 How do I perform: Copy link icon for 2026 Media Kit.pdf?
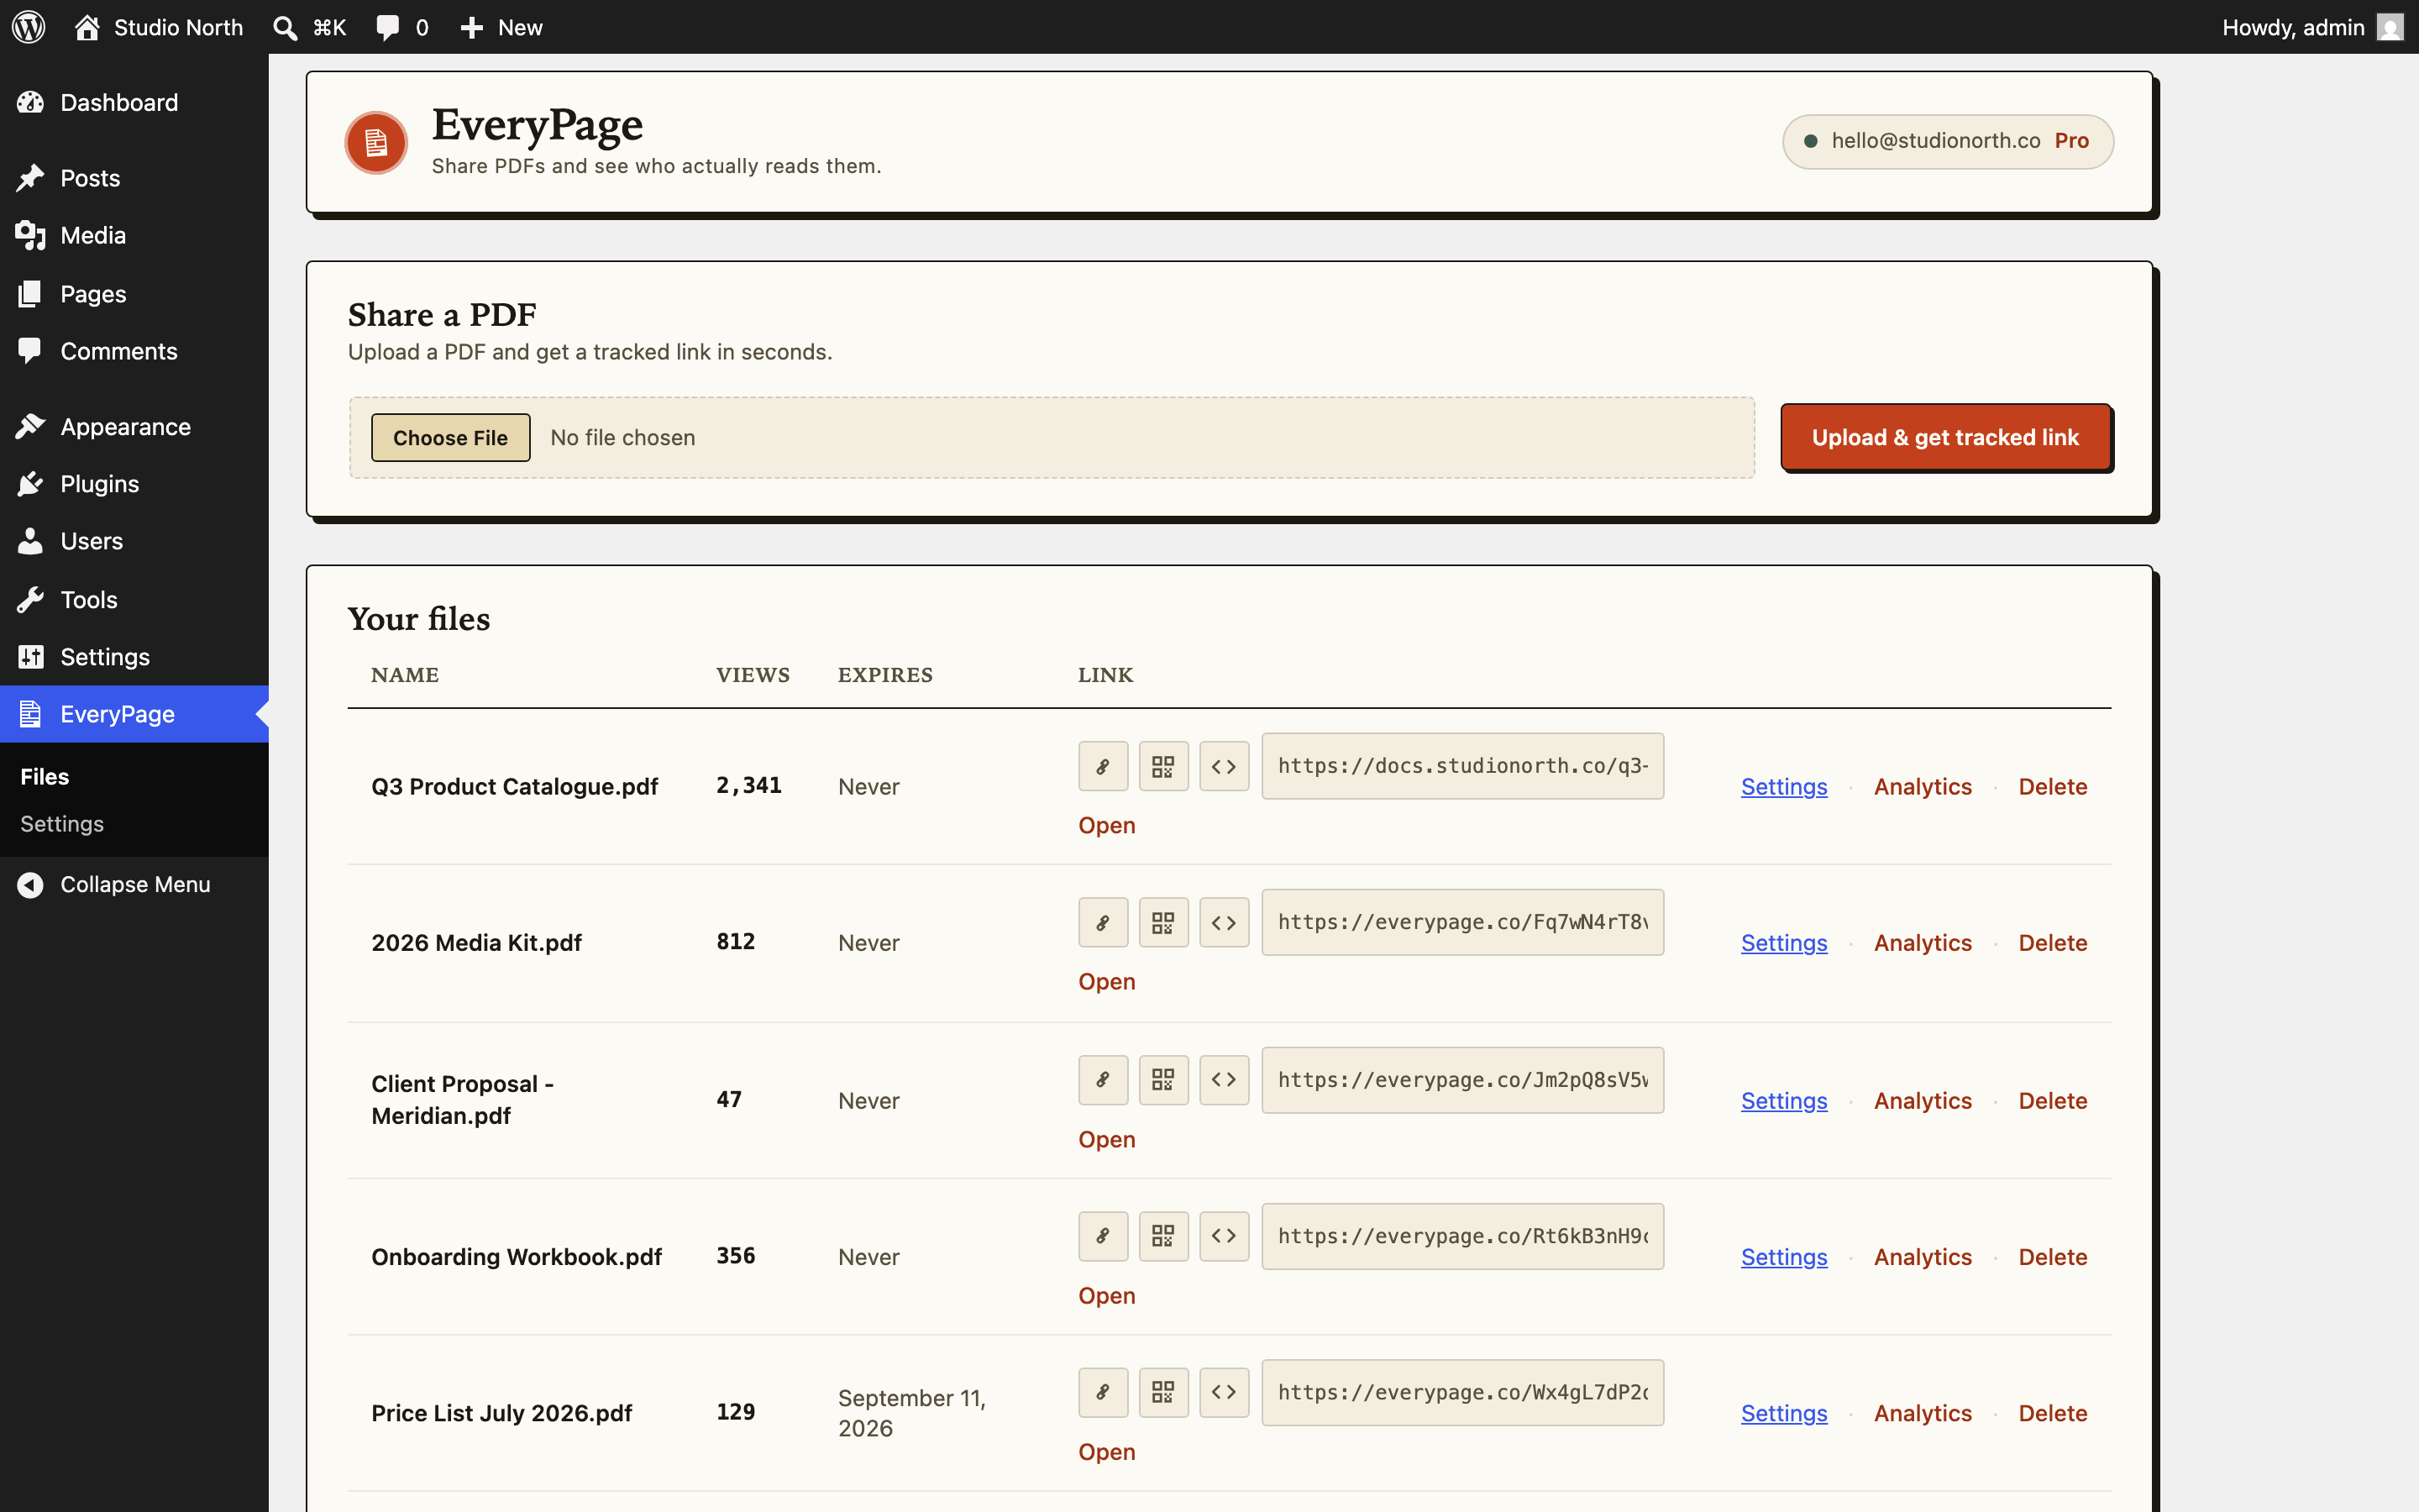tap(1104, 922)
